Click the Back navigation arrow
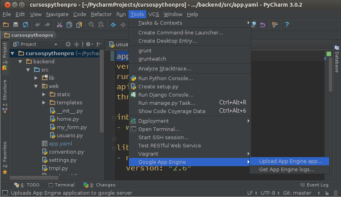Screen dimensions: 341x197 pos(113,25)
